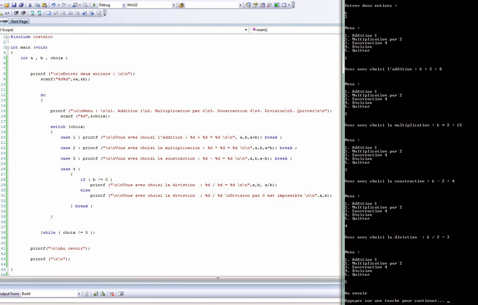The height and width of the screenshot is (305, 478).
Task: Select the Cut icon in the toolbar
Action: pos(30,5)
